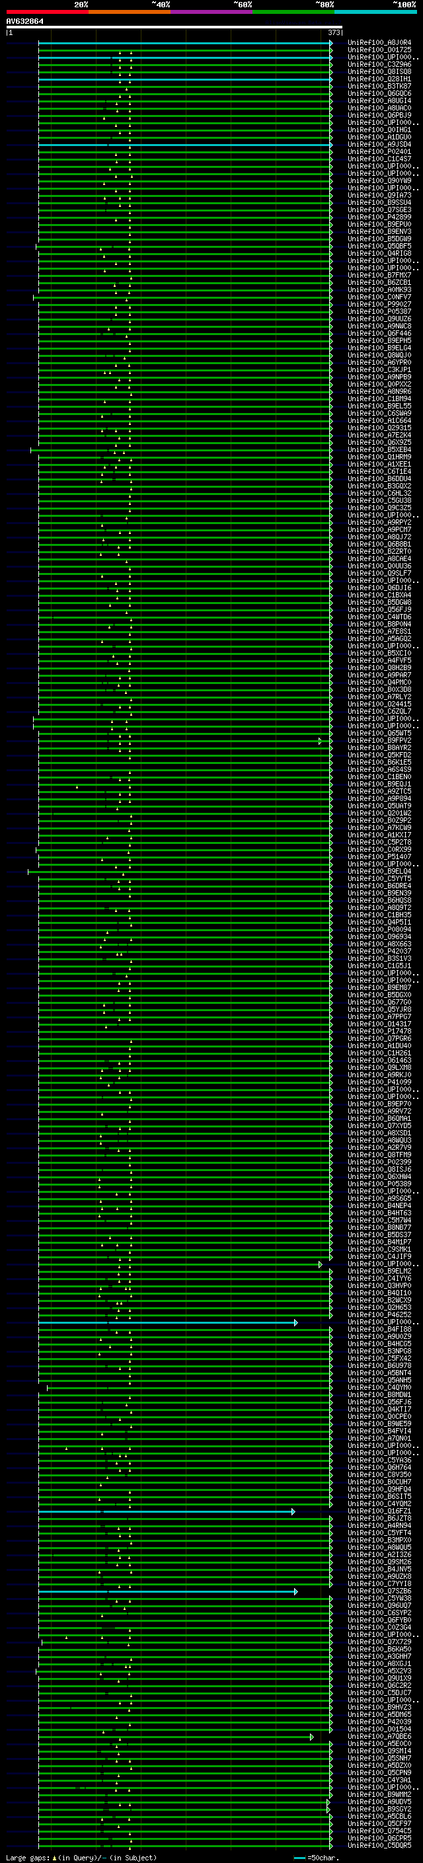Select hit label UniRef100_P05387

pos(379,312)
